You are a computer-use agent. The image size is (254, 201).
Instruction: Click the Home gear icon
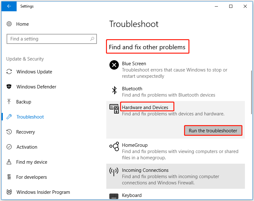click(9, 24)
